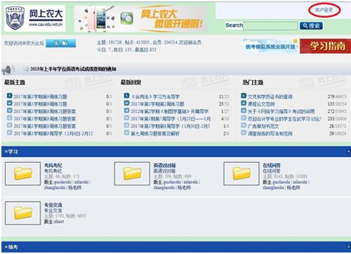Expand the 统考 section plus toggle
The image size is (351, 254).
[348, 247]
